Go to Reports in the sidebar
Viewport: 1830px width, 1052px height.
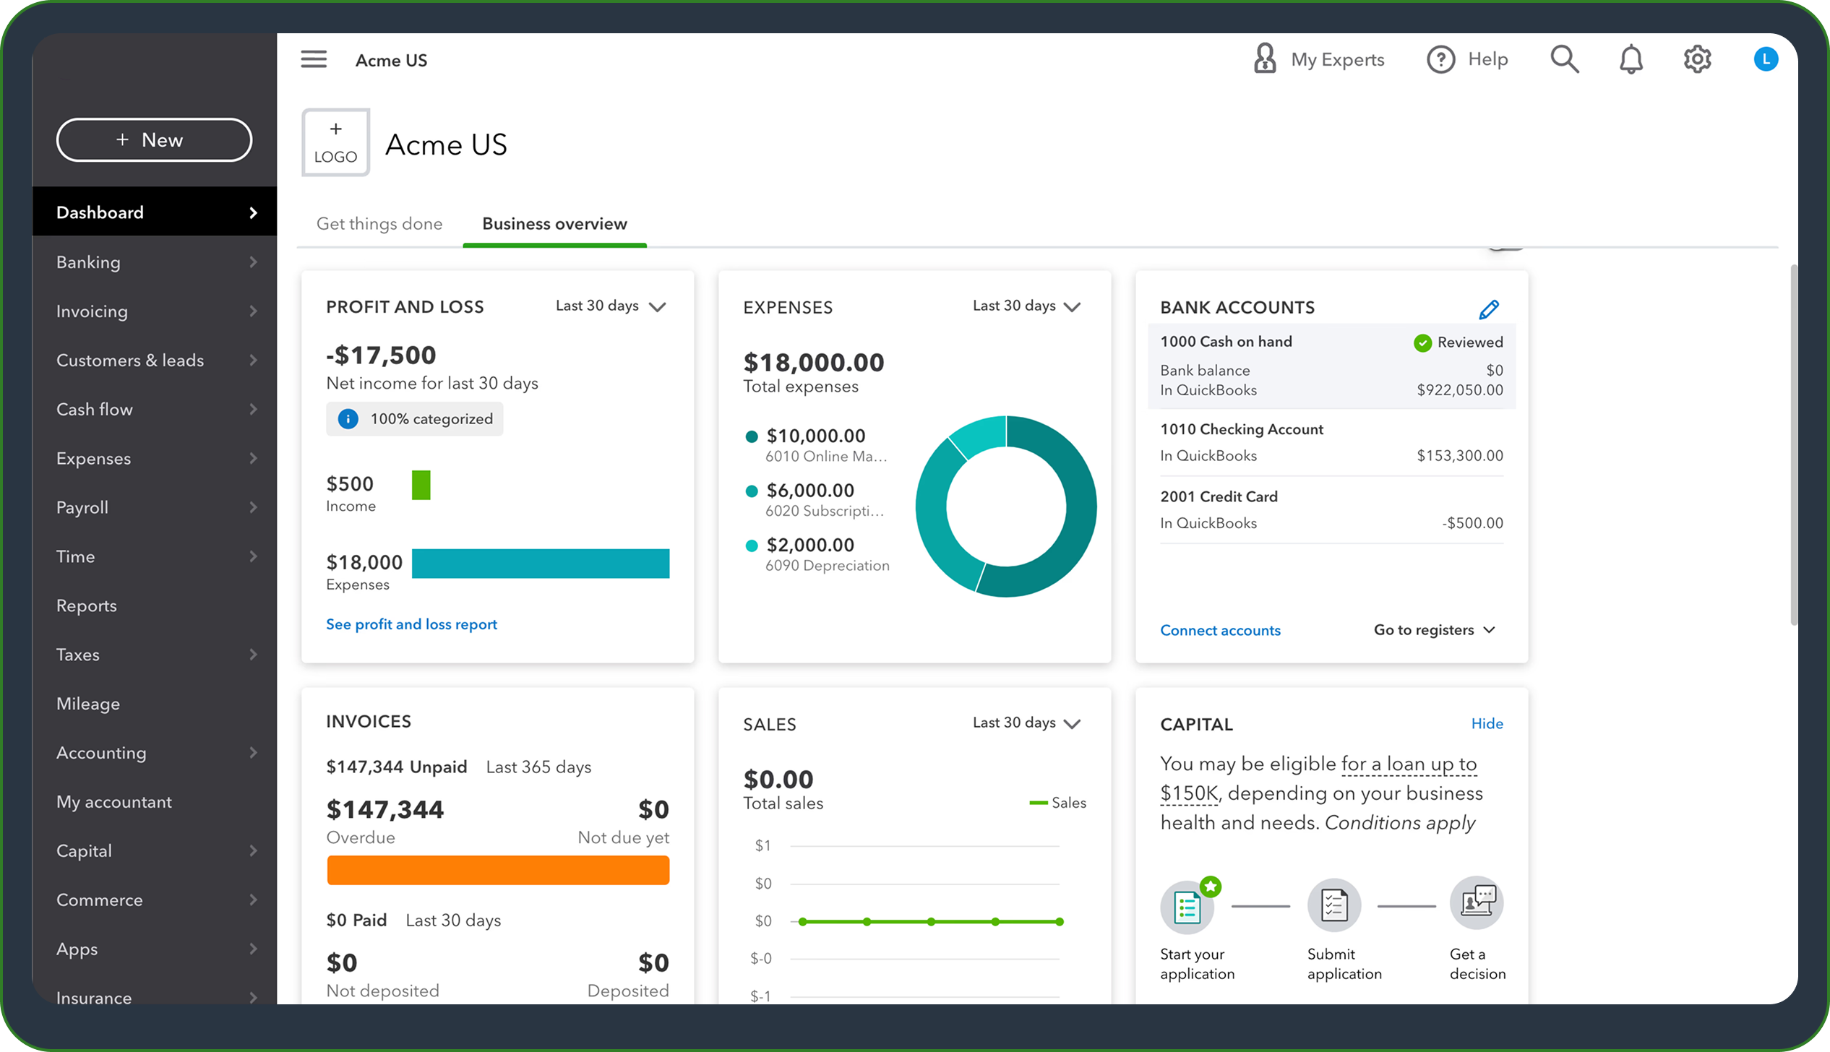[x=155, y=605]
